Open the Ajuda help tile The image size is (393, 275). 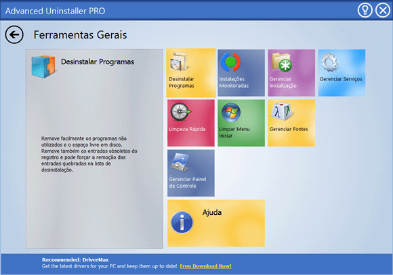pyautogui.click(x=216, y=223)
